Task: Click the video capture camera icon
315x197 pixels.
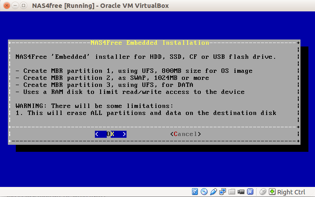Action: [x=241, y=192]
